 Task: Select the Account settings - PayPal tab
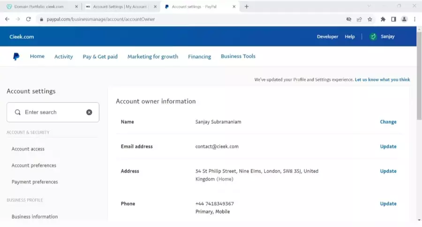[x=194, y=7]
